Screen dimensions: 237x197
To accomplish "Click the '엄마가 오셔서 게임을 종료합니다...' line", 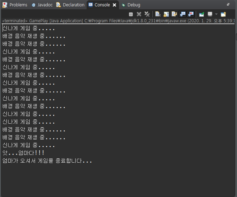I will point(47,161).
